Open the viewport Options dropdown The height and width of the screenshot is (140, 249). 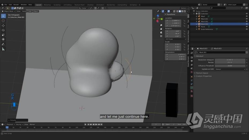(184, 8)
